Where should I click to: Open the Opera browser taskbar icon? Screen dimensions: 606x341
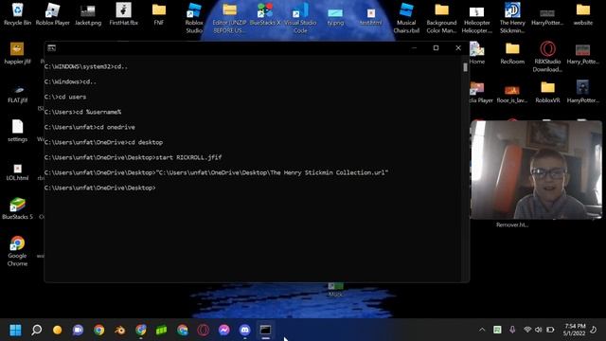pos(203,330)
